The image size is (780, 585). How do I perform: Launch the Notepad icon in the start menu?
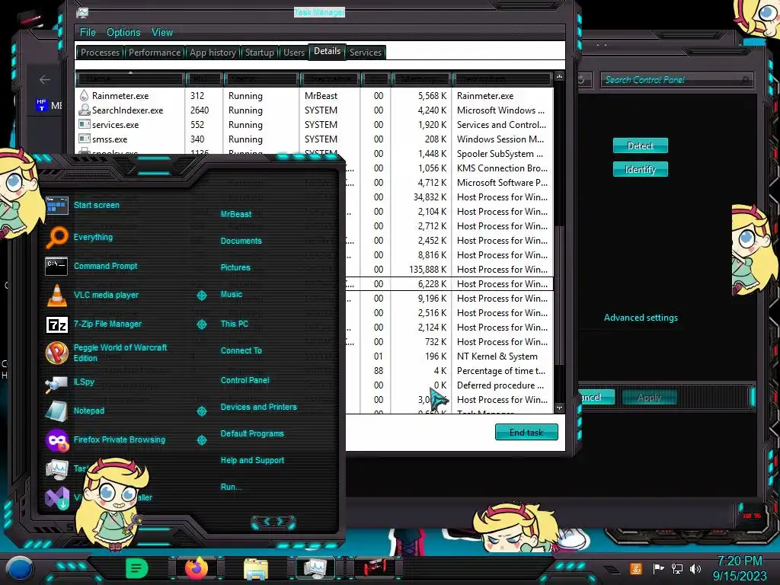(56, 411)
